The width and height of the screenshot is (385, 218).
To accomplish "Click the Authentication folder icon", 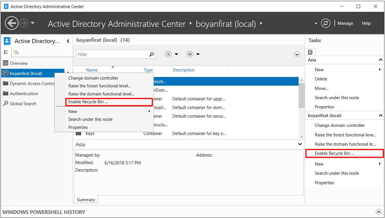I will pyautogui.click(x=5, y=93).
